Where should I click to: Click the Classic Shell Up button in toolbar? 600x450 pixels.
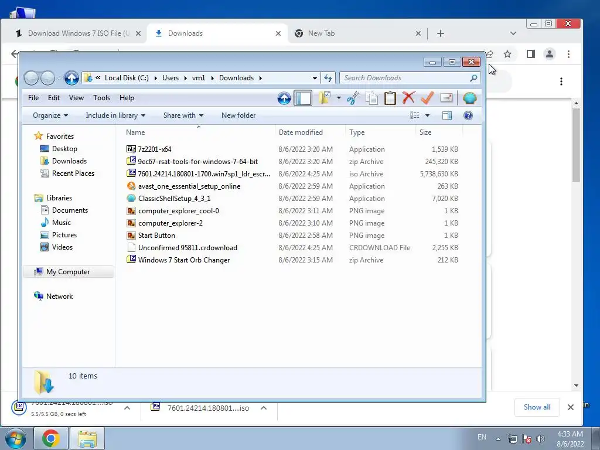tap(284, 98)
